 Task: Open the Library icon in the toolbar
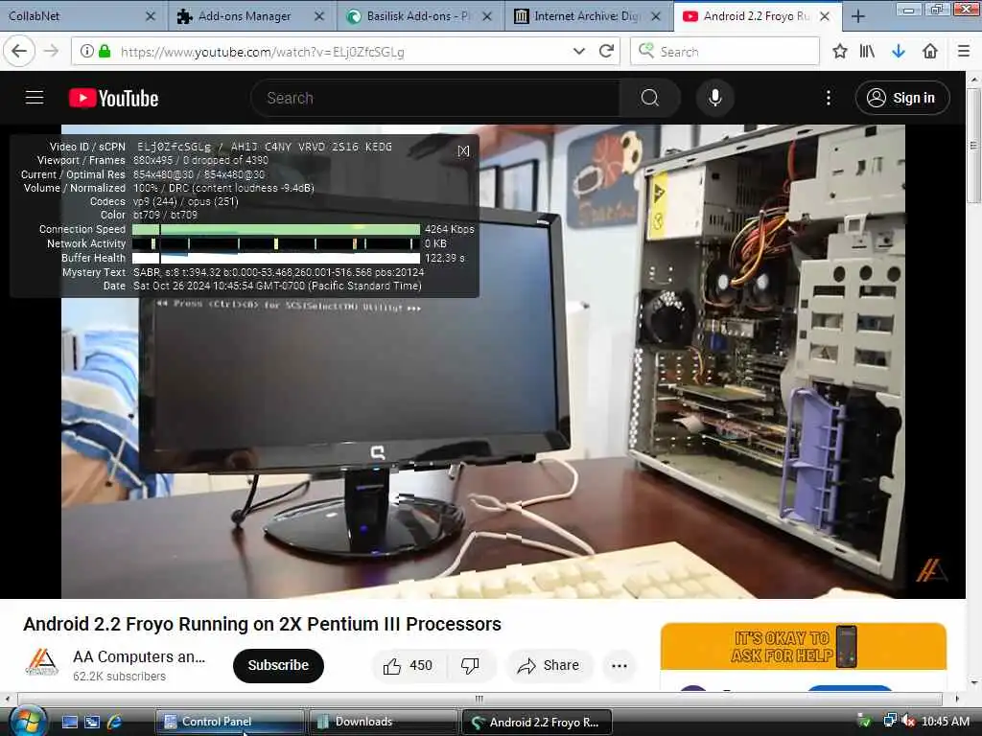tap(867, 52)
